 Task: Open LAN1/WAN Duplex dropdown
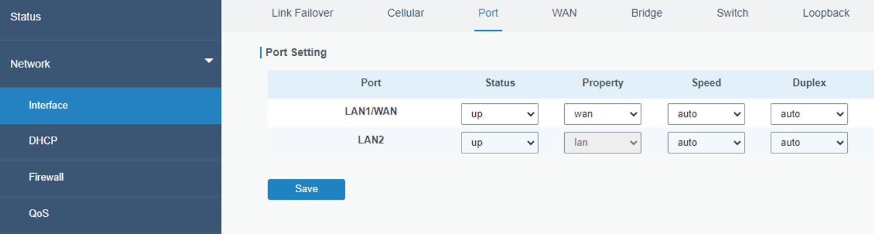point(809,113)
